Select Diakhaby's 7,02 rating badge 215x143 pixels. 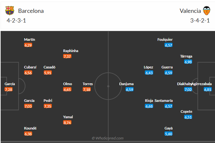tap(188, 89)
